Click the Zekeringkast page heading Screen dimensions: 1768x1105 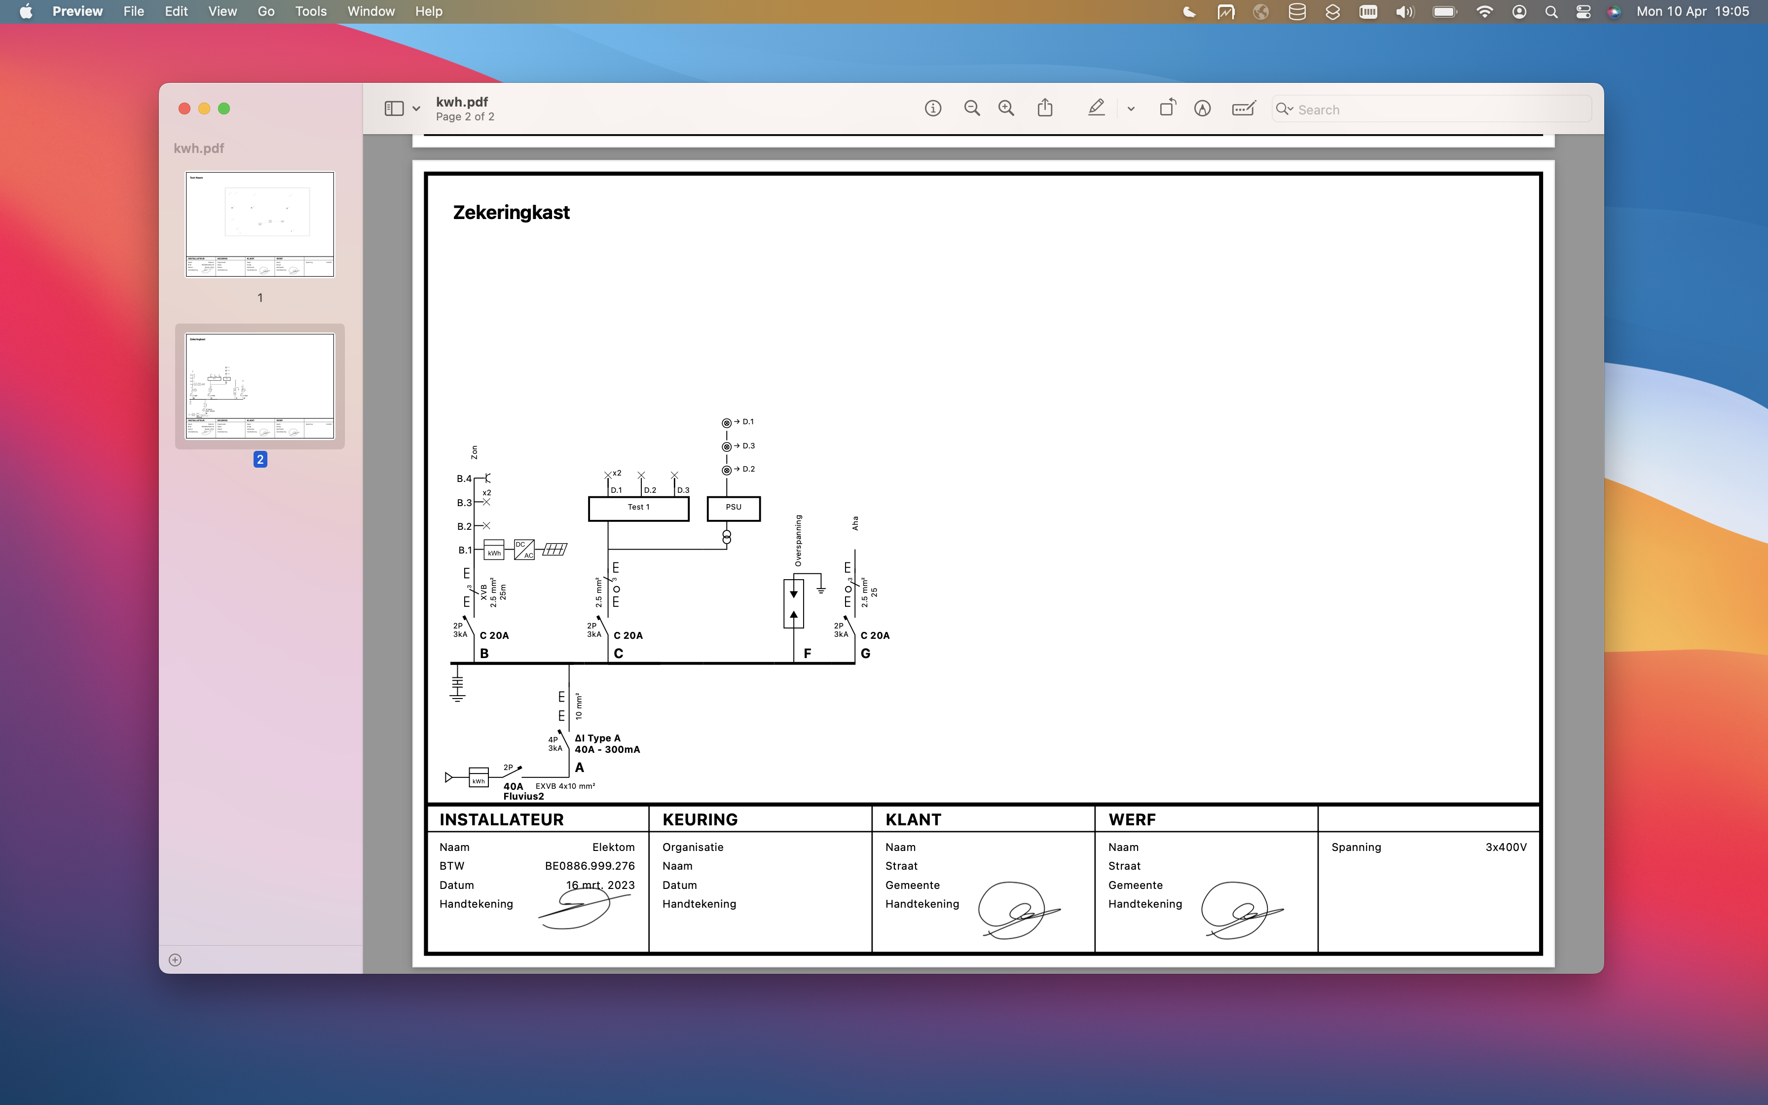512,213
